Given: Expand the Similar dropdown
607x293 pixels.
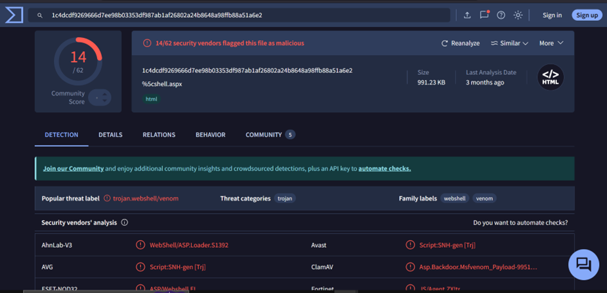Looking at the screenshot, I should click(509, 43).
